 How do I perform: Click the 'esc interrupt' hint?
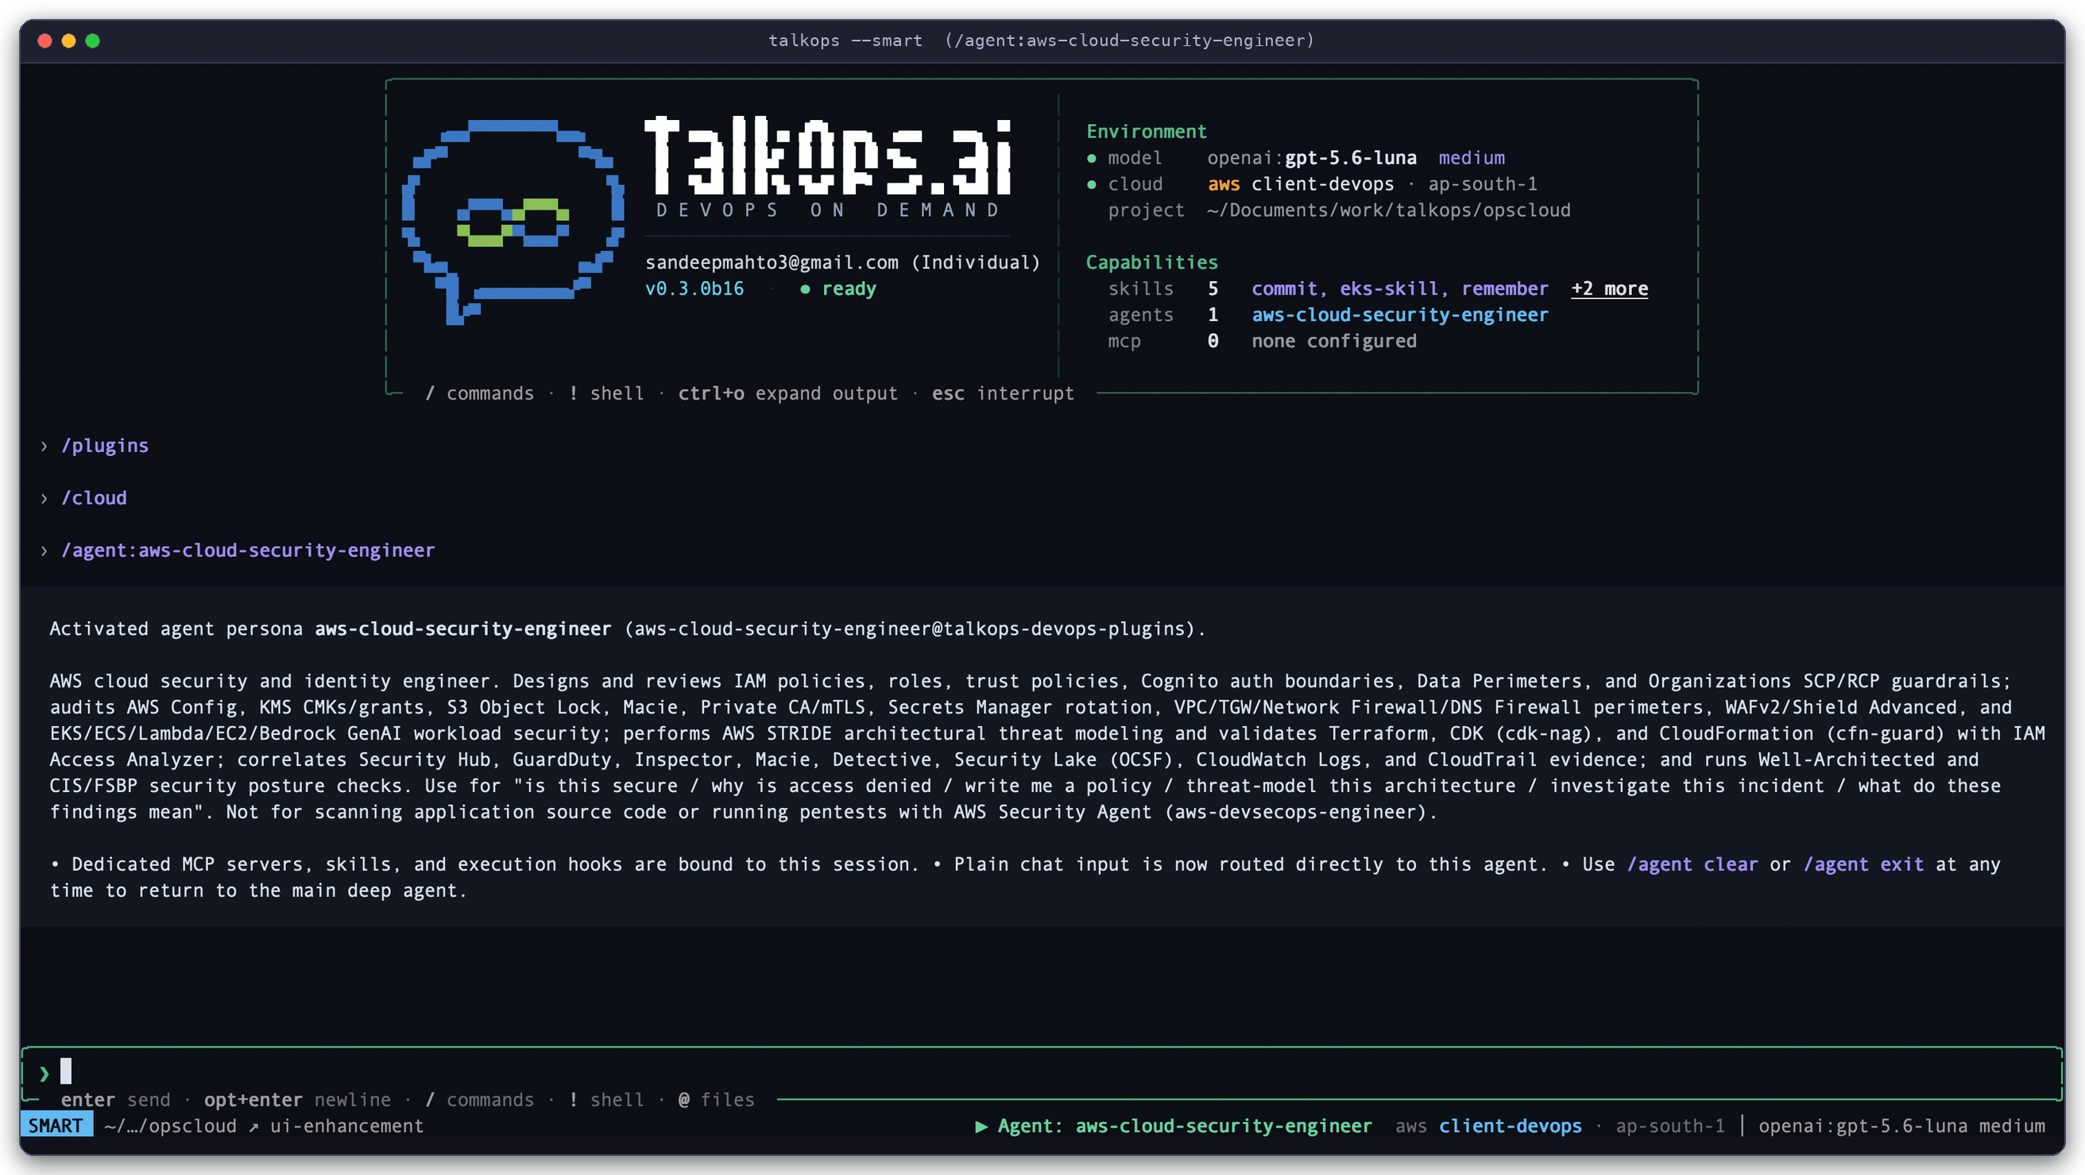(1003, 393)
